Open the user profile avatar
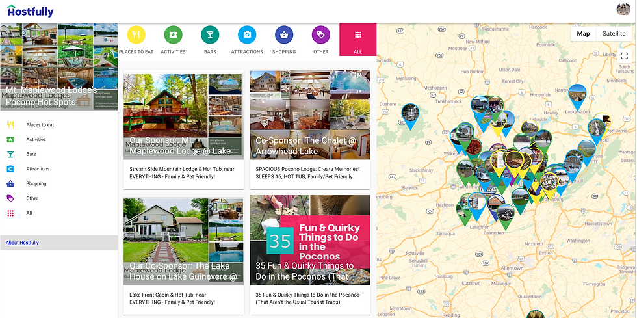Image resolution: width=637 pixels, height=318 pixels. (623, 8)
